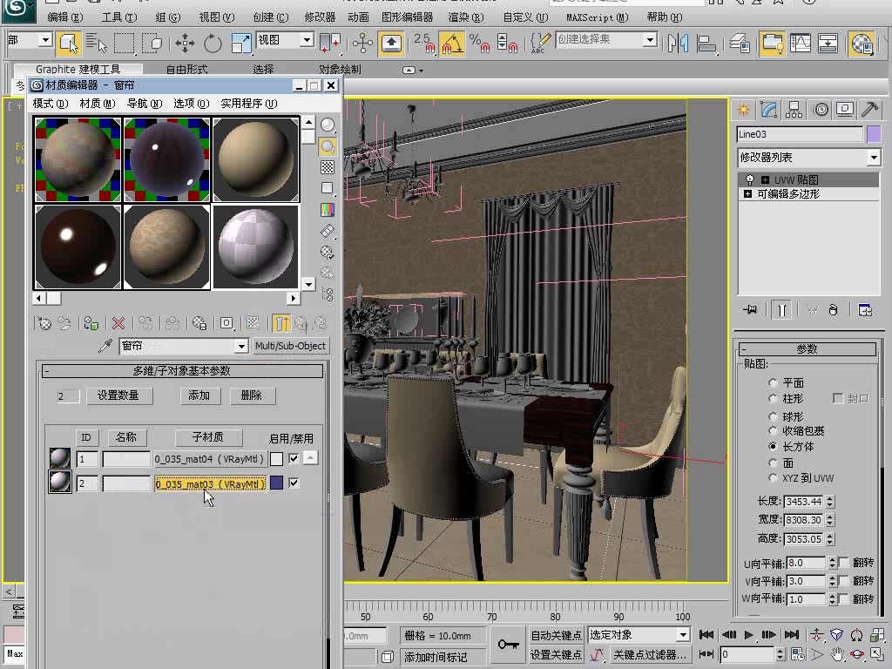
Task: Uncheck the enable checkbox for material ID 1
Action: click(x=294, y=458)
